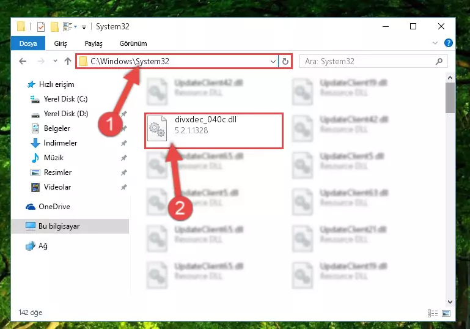The image size is (470, 329).
Task: Click the search magnifier icon
Action: point(439,62)
